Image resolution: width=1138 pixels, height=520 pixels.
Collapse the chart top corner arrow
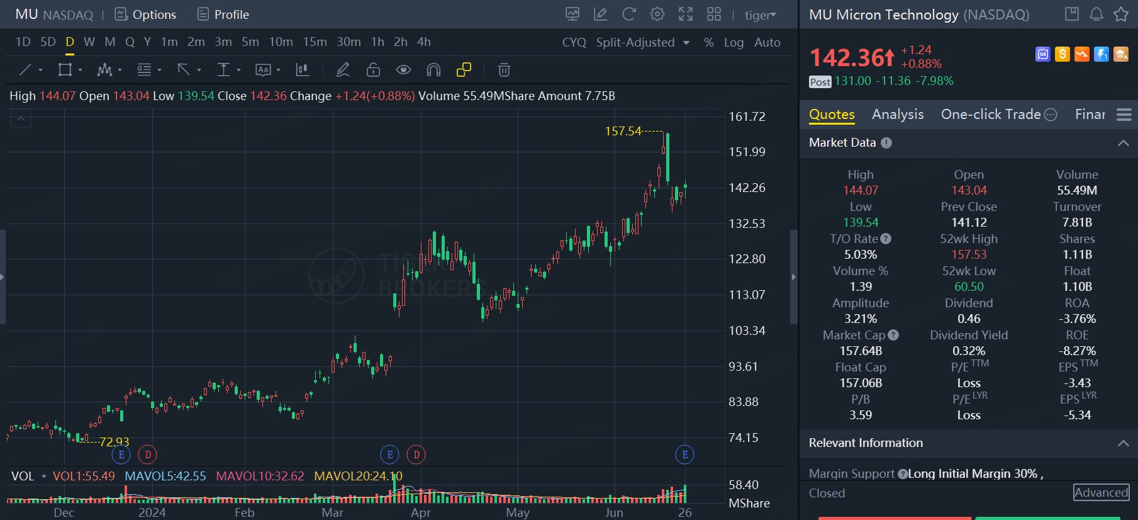tap(21, 118)
